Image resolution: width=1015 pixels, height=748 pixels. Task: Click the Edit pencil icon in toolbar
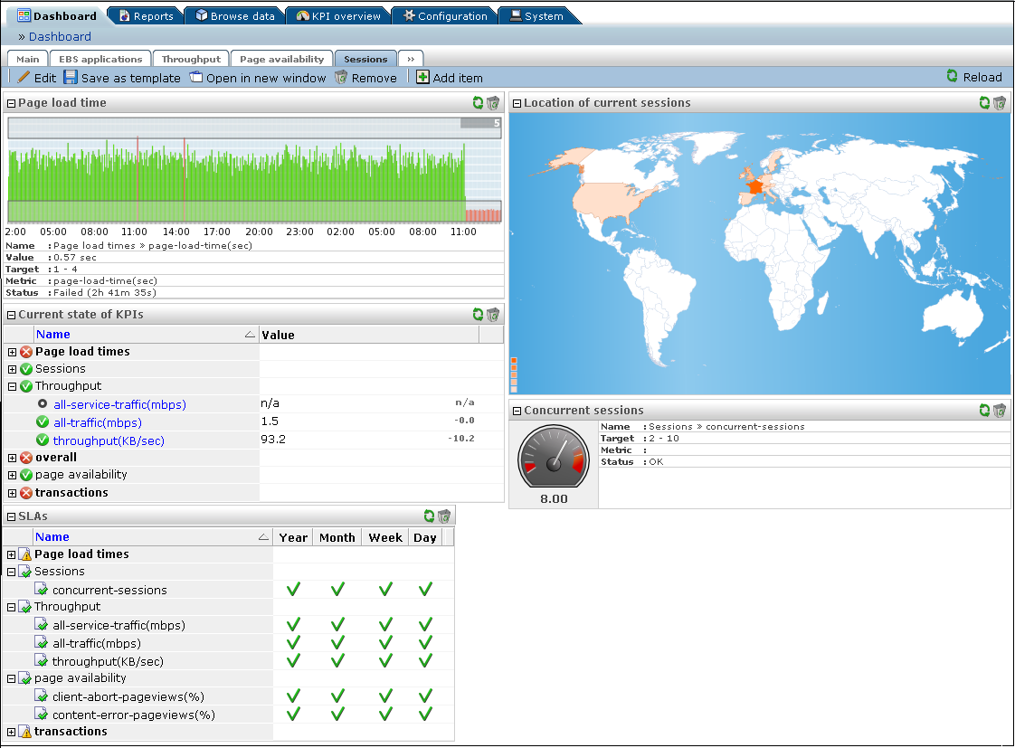[x=24, y=77]
